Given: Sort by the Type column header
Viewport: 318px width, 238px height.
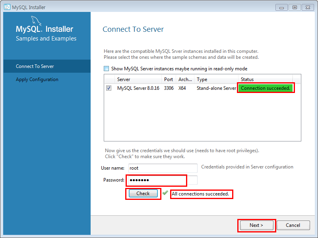Looking at the screenshot, I should 216,79.
